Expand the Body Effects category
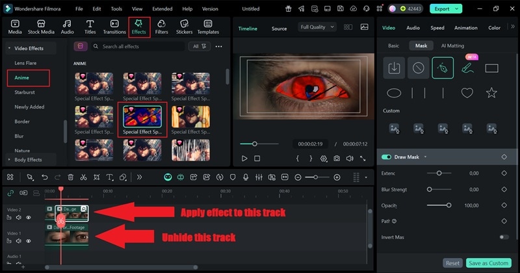 (x=9, y=159)
